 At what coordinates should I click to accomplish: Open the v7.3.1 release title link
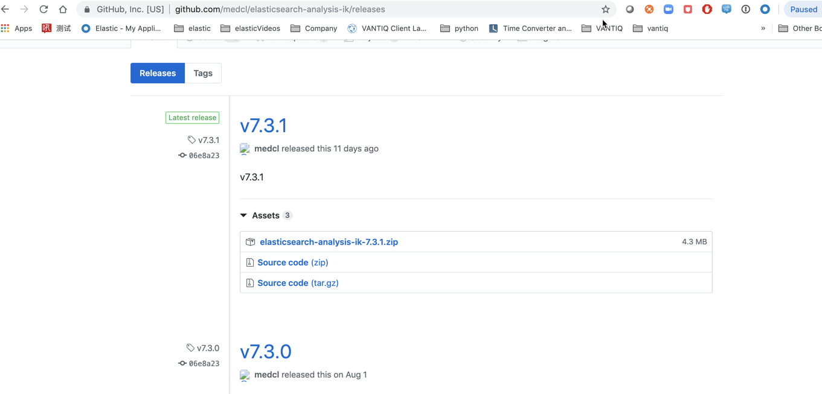pos(263,126)
